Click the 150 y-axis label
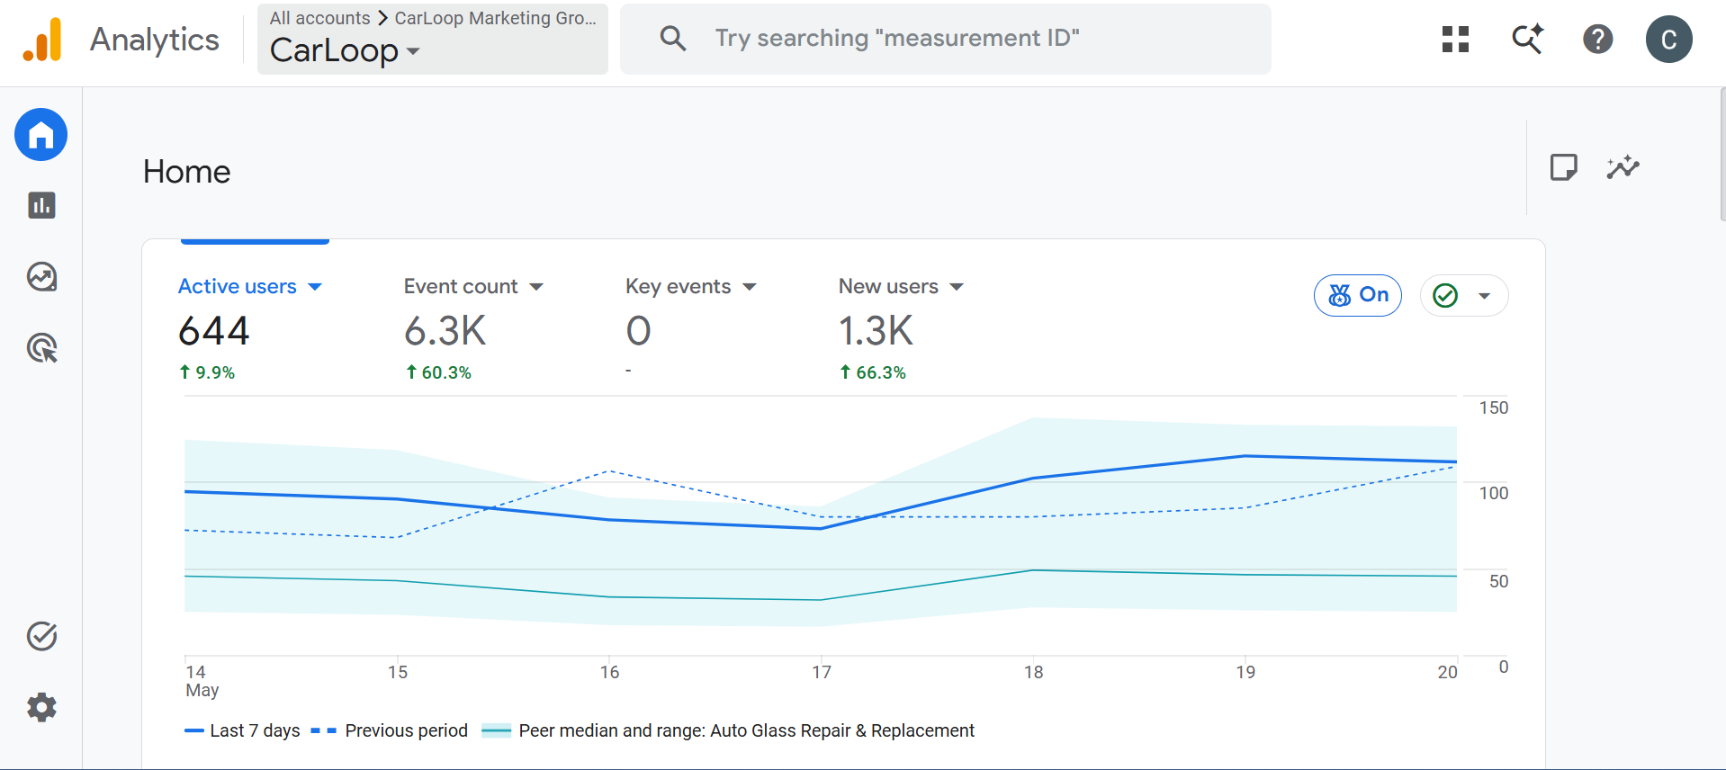 click(1494, 407)
